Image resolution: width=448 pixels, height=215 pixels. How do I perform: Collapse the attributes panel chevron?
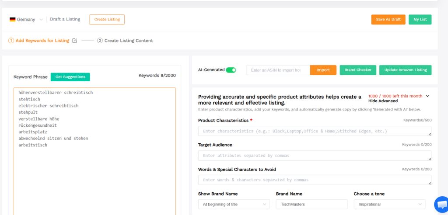[427, 96]
